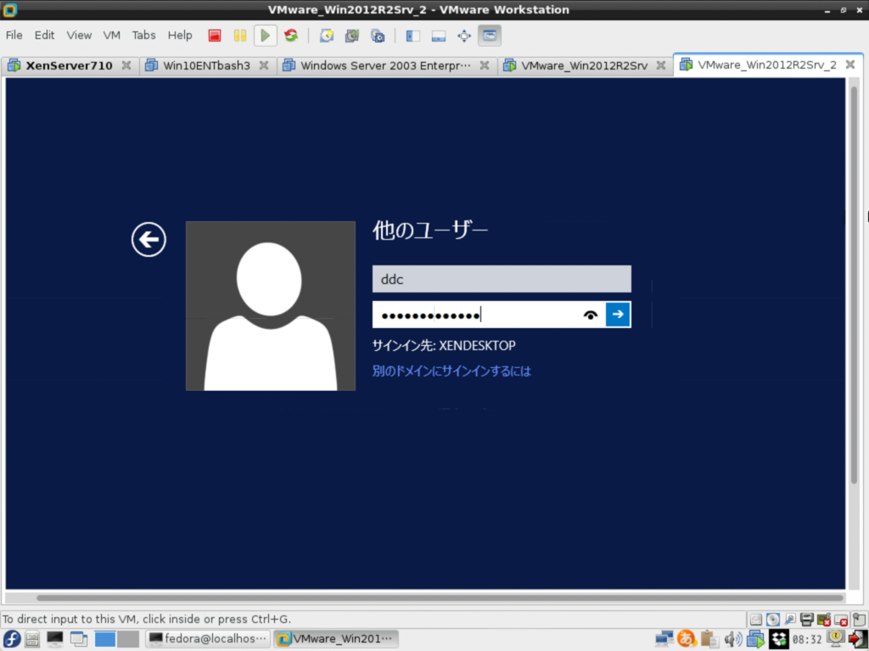
Task: Suspend the VM with the yellow pause icon
Action: (x=239, y=36)
